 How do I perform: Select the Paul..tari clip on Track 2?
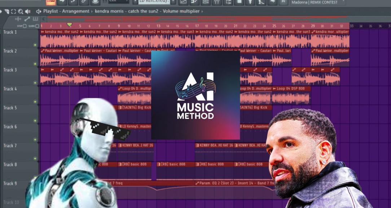282,57
